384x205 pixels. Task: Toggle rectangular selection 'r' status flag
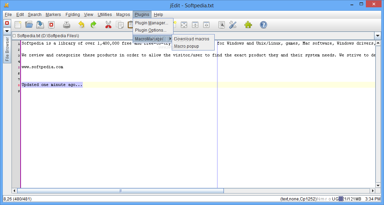pos(326,199)
